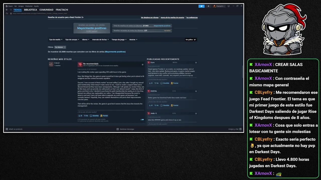
Task: Vote No on Ezyro's review
Action: [156, 83]
